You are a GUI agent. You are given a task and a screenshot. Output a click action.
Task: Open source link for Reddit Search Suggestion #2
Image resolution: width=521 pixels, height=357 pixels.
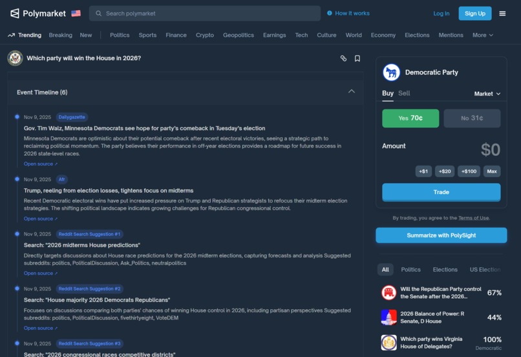pos(41,328)
